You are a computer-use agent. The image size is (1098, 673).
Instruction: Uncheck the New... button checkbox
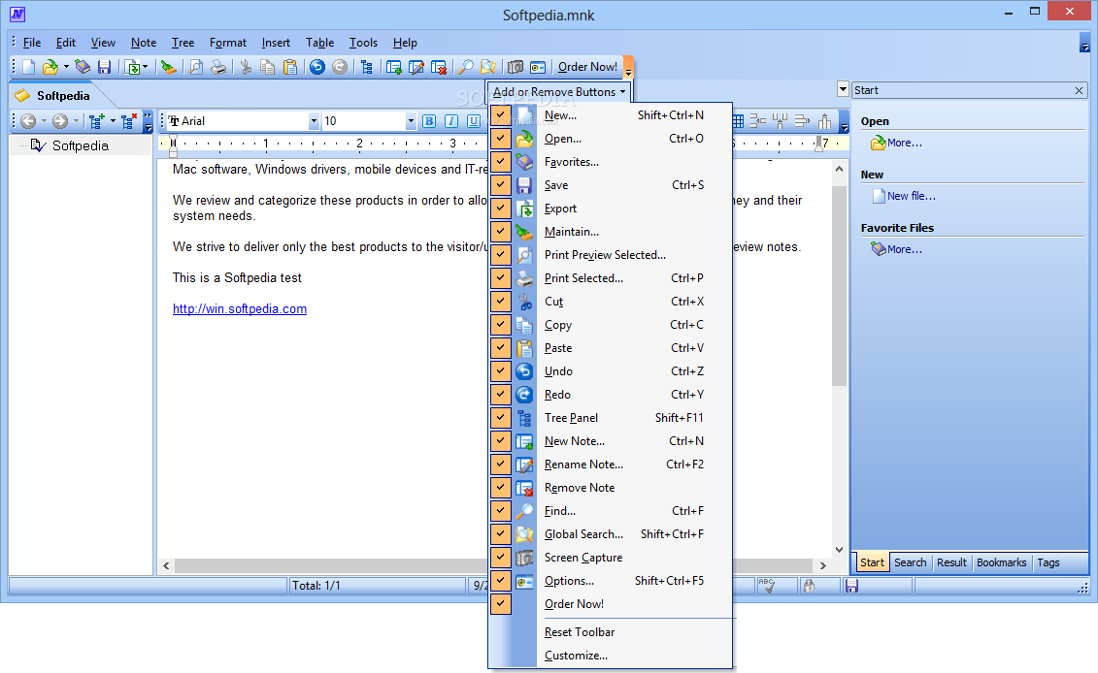tap(501, 115)
